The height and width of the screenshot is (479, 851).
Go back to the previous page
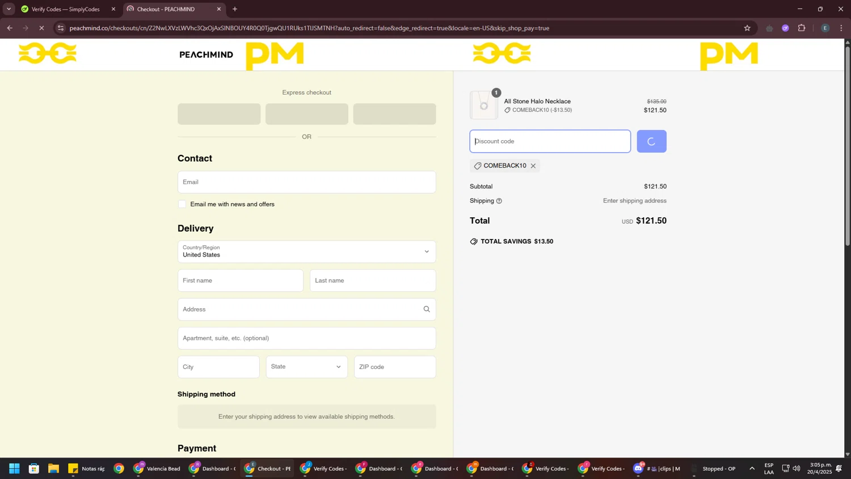pos(10,28)
